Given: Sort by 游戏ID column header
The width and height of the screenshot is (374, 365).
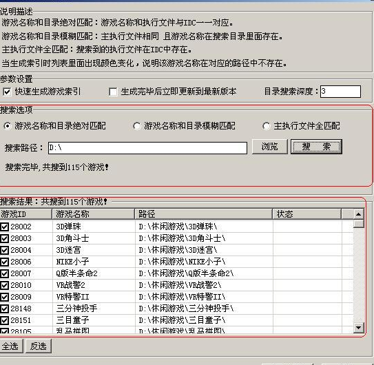Looking at the screenshot, I should (25, 214).
